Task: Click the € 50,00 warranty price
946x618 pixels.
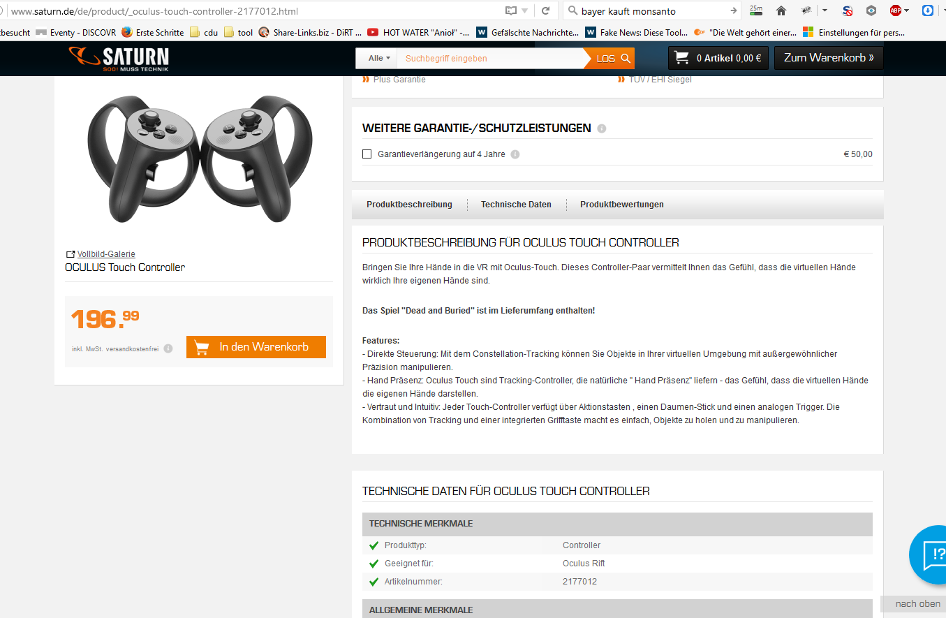Action: 858,154
